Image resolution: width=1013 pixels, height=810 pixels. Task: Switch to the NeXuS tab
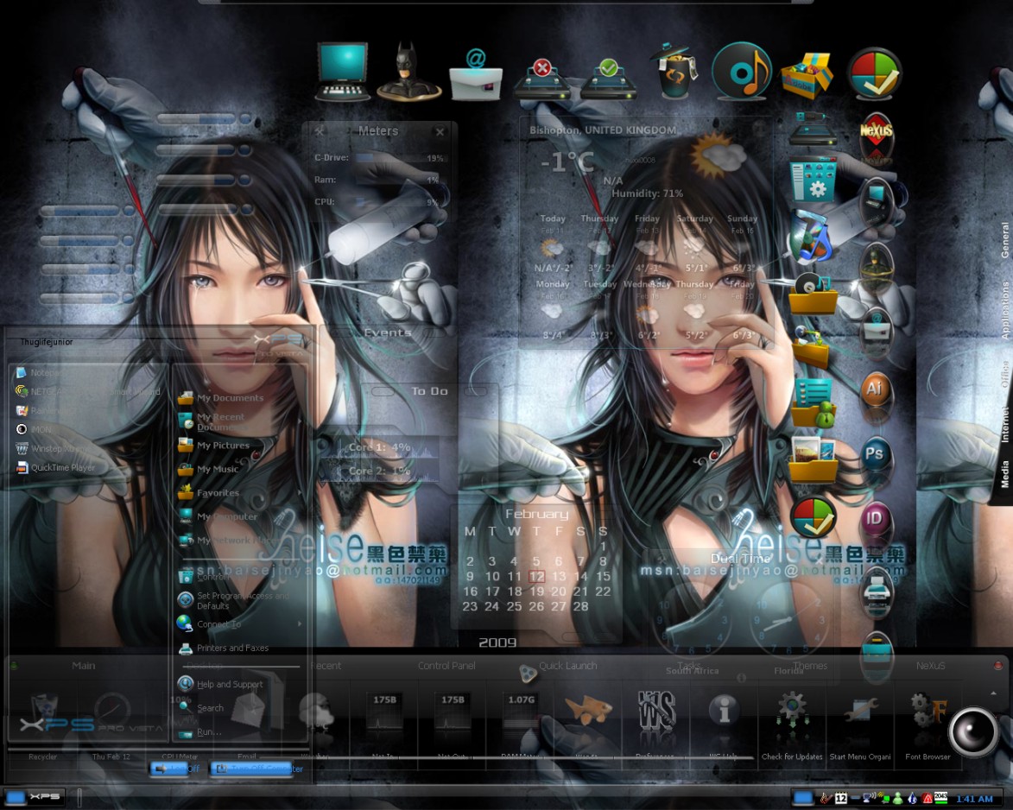tap(930, 665)
